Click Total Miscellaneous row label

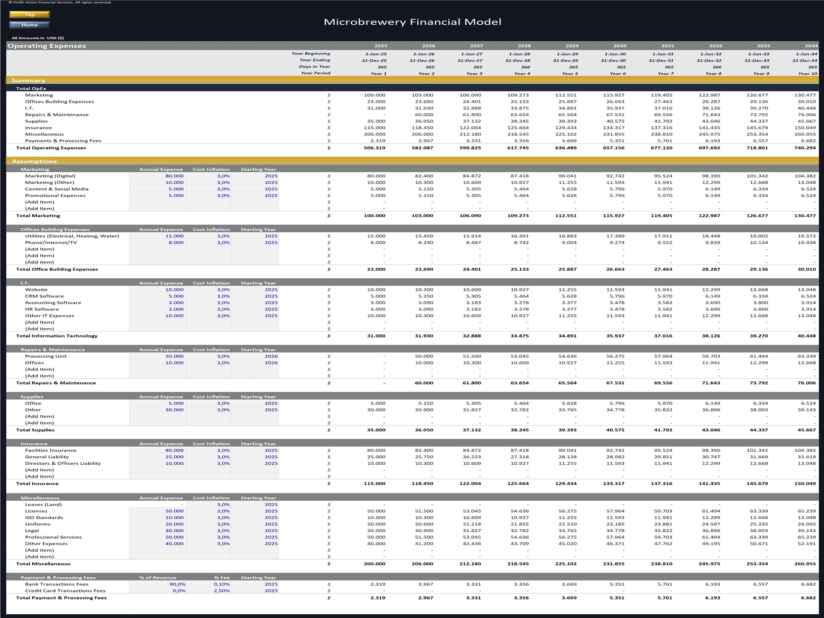[x=43, y=564]
